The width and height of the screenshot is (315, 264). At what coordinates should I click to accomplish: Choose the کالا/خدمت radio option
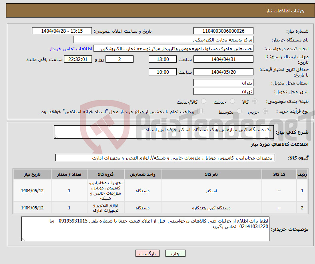[x=204, y=102]
